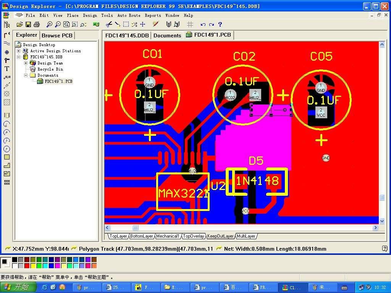391x293 pixels.
Task: Click the Save toolbar icon
Action: 28,24
